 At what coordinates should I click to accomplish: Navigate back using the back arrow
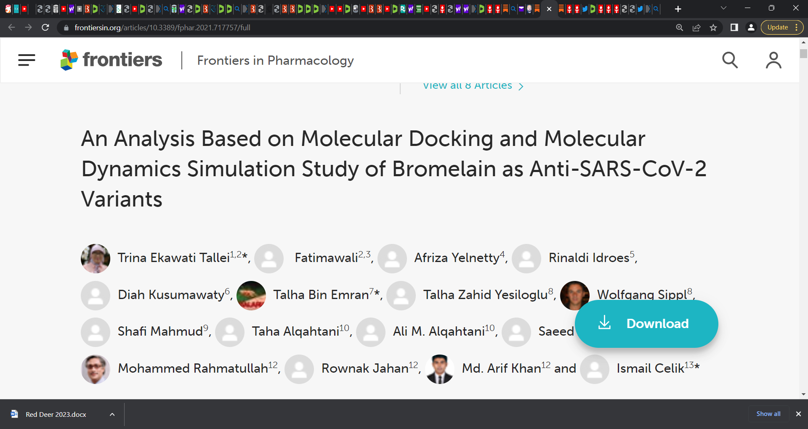pyautogui.click(x=11, y=27)
